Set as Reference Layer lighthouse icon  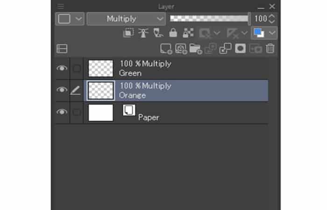[x=143, y=33]
